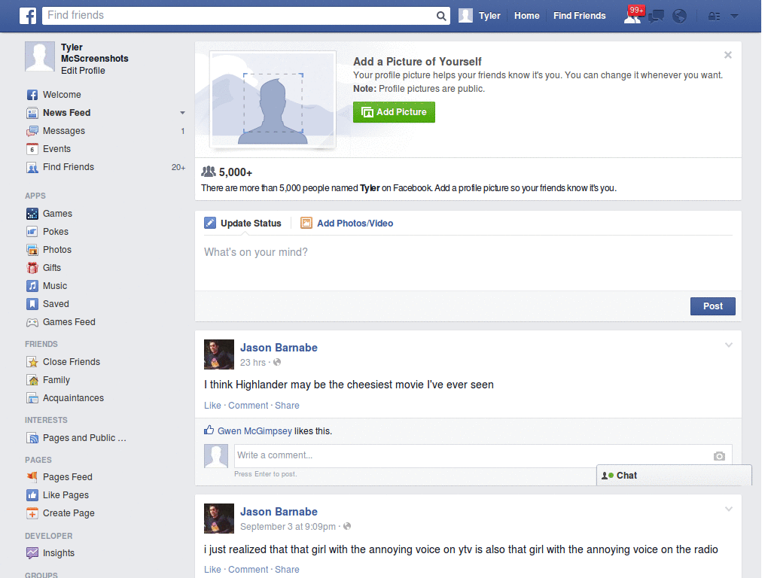This screenshot has height=578, width=771.
Task: Open the privacy shortcuts lock icon
Action: pyautogui.click(x=714, y=17)
